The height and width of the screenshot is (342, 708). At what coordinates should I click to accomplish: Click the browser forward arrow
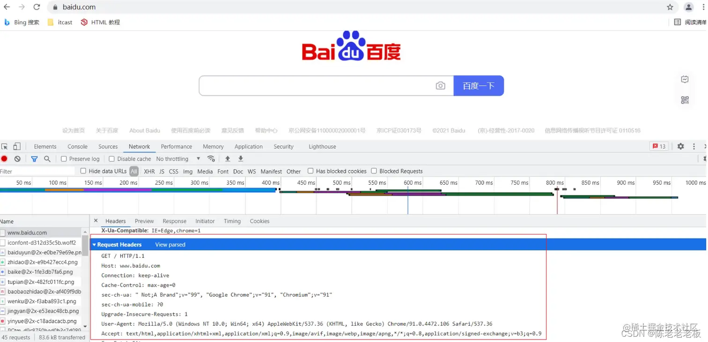[x=22, y=7]
